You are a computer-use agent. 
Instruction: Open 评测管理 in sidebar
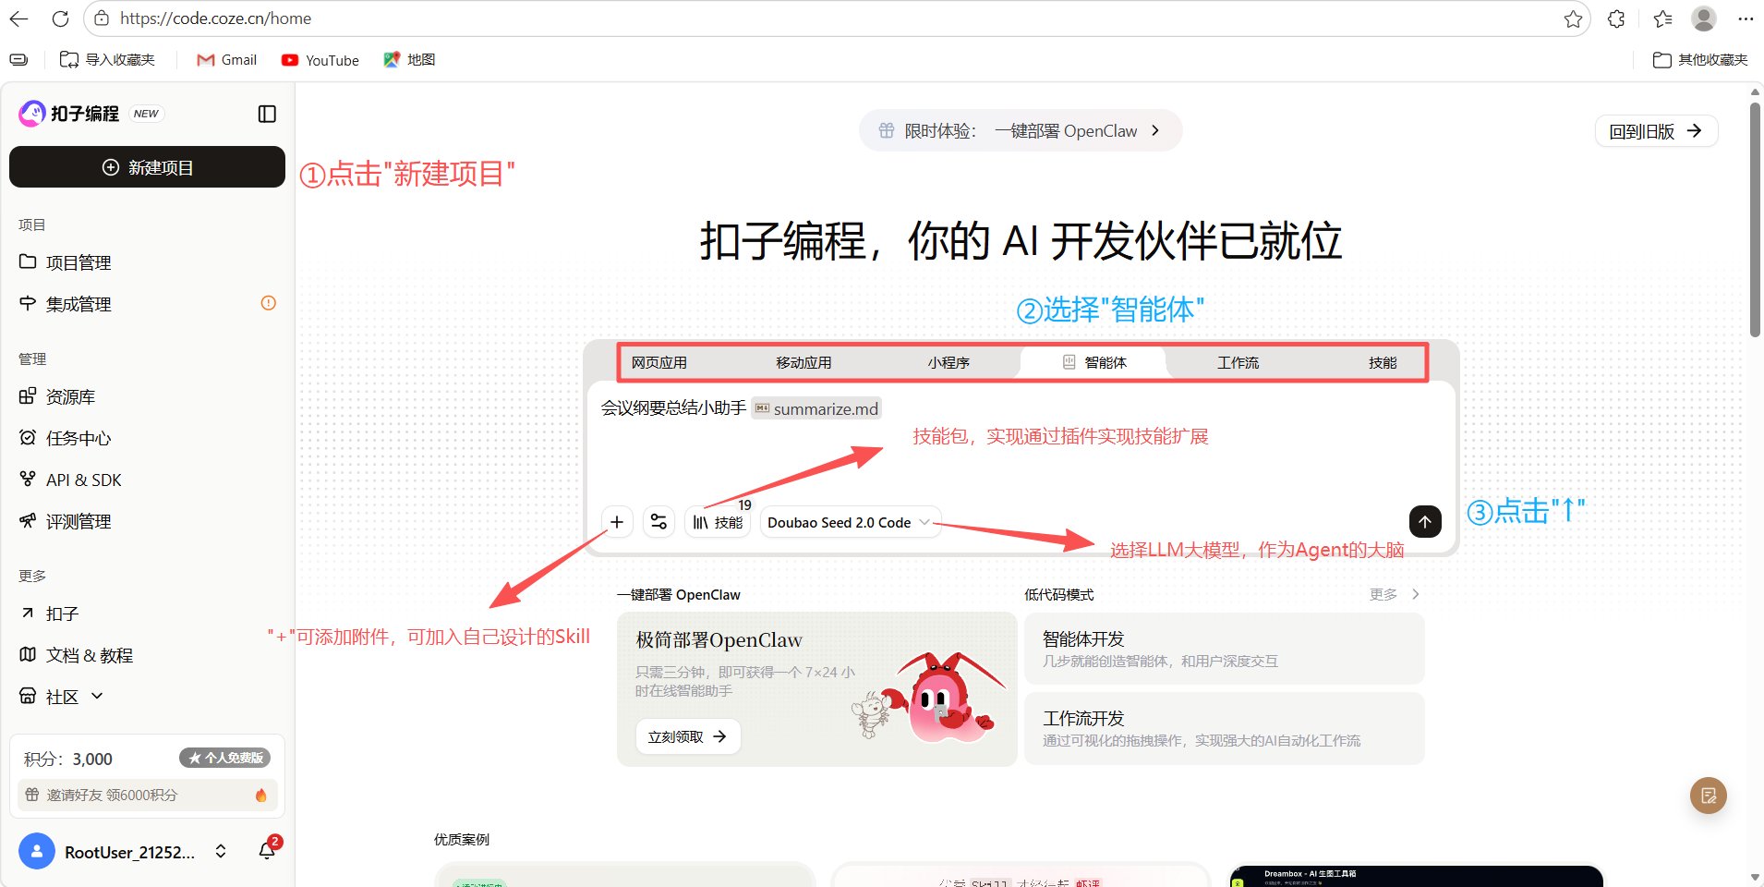147,521
